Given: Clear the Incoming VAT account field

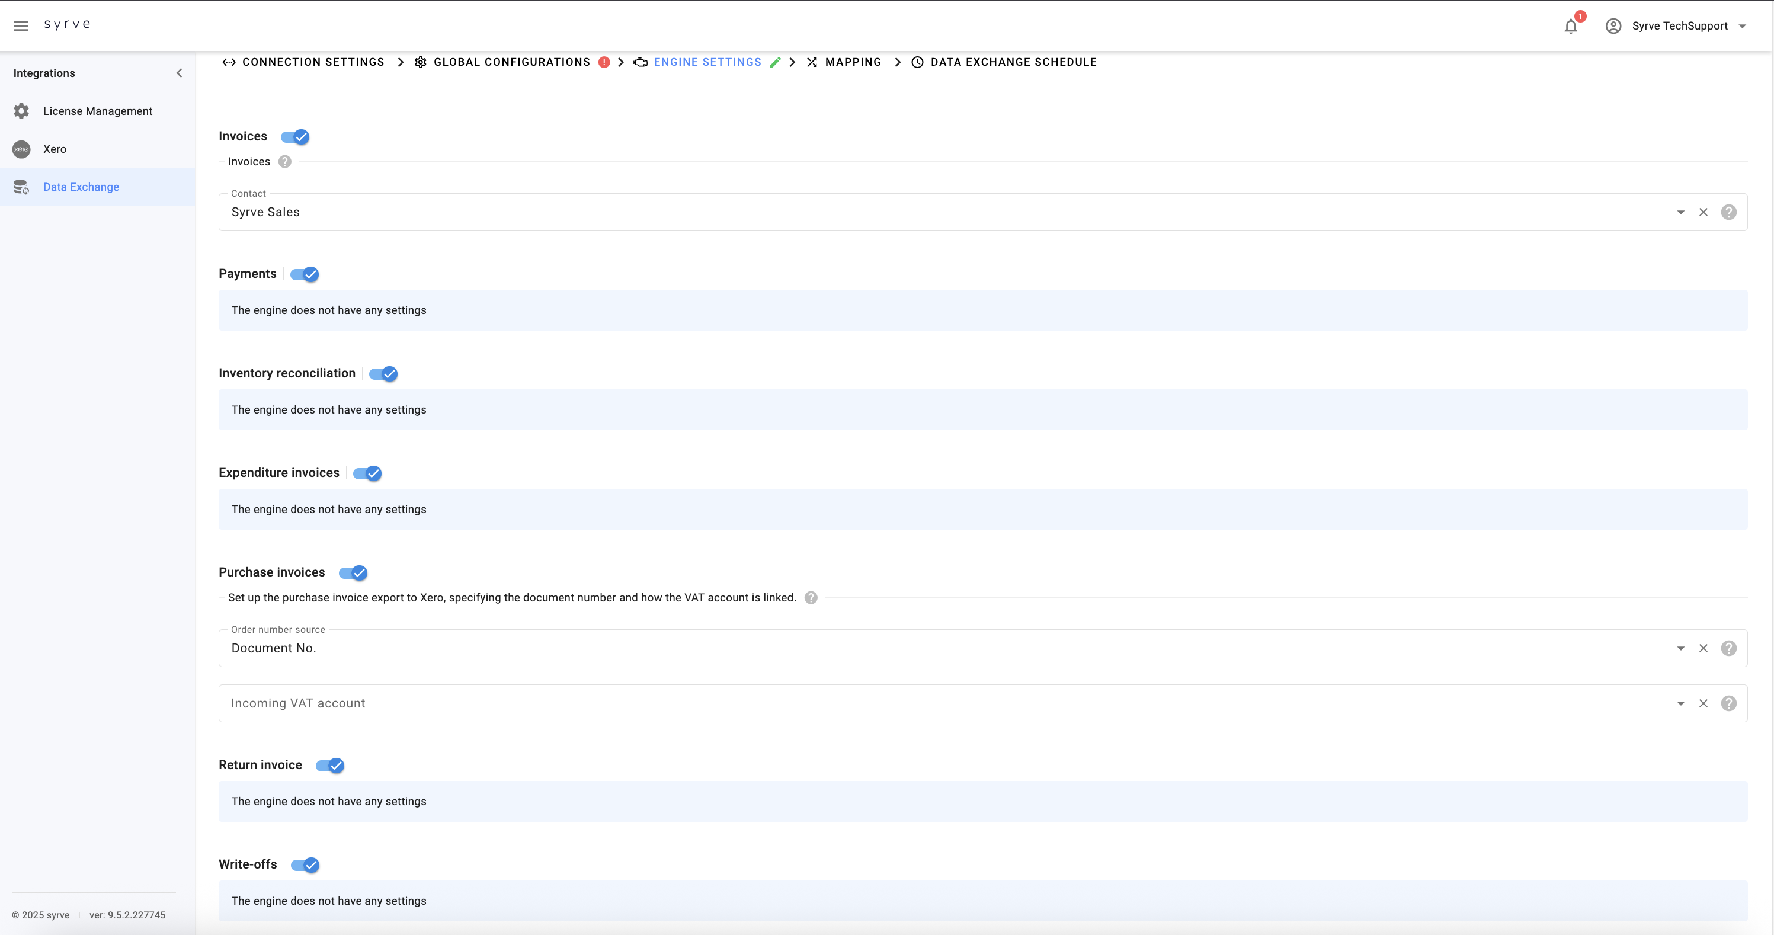Looking at the screenshot, I should click(1703, 703).
